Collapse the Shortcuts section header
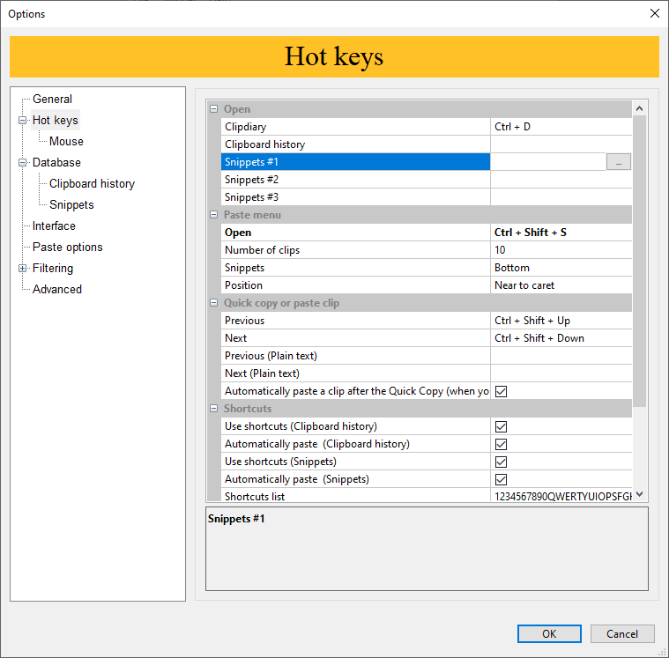This screenshot has width=669, height=658. (213, 409)
